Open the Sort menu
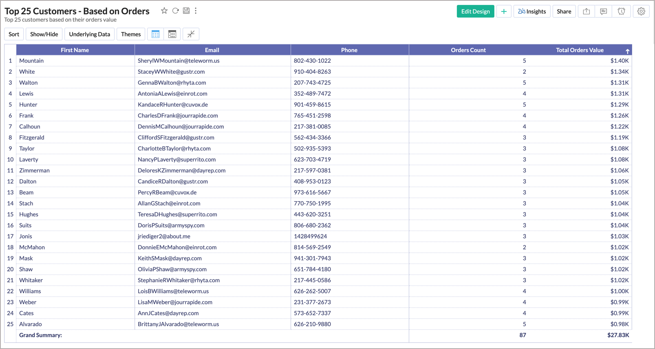Viewport: 655px width, 349px height. [x=14, y=34]
